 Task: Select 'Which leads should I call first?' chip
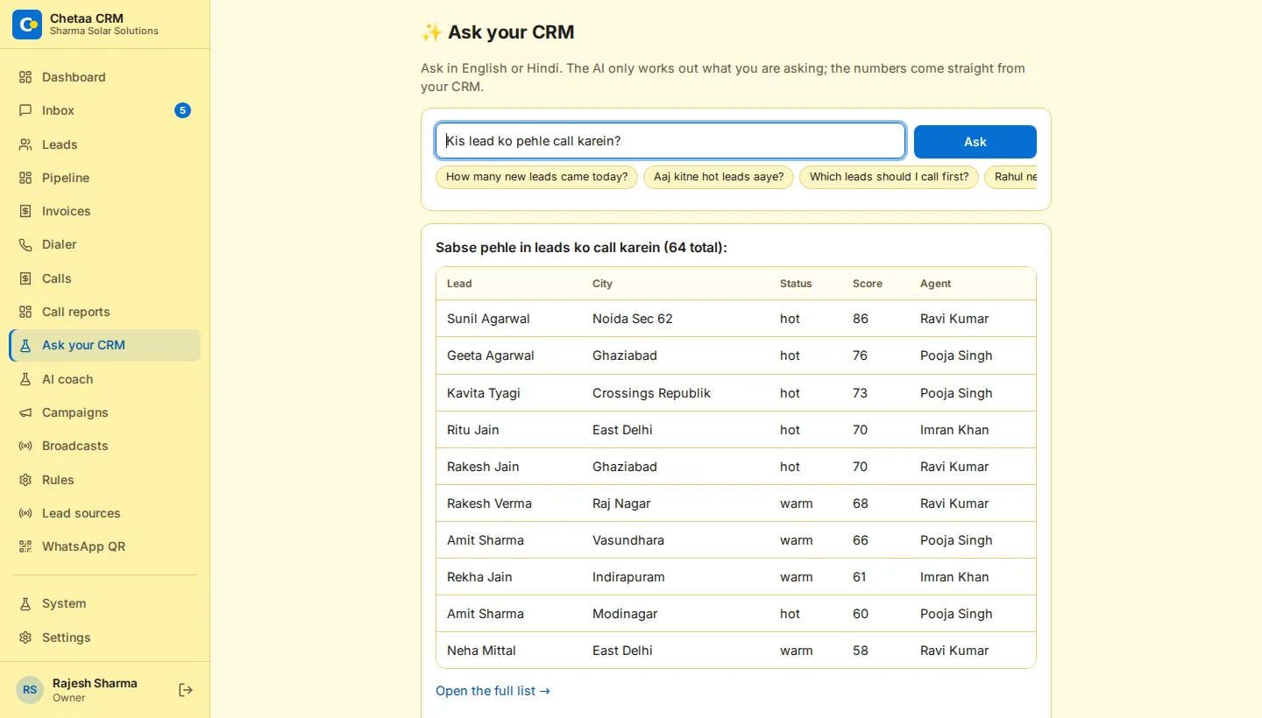pos(889,177)
